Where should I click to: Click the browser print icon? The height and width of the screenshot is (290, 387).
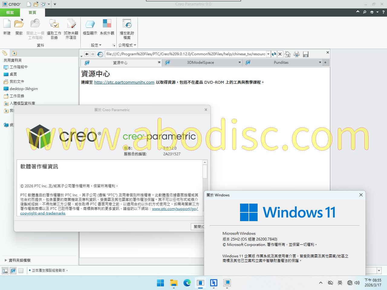click(x=297, y=54)
